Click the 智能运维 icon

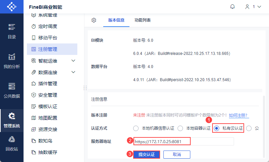coord(34,61)
